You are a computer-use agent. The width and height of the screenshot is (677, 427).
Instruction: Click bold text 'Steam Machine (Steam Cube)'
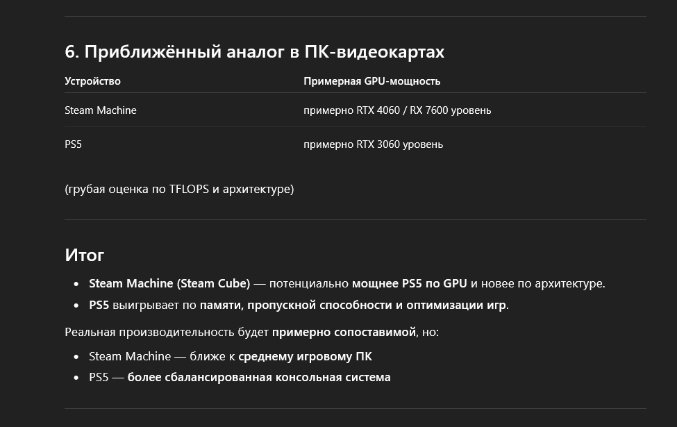click(x=169, y=284)
